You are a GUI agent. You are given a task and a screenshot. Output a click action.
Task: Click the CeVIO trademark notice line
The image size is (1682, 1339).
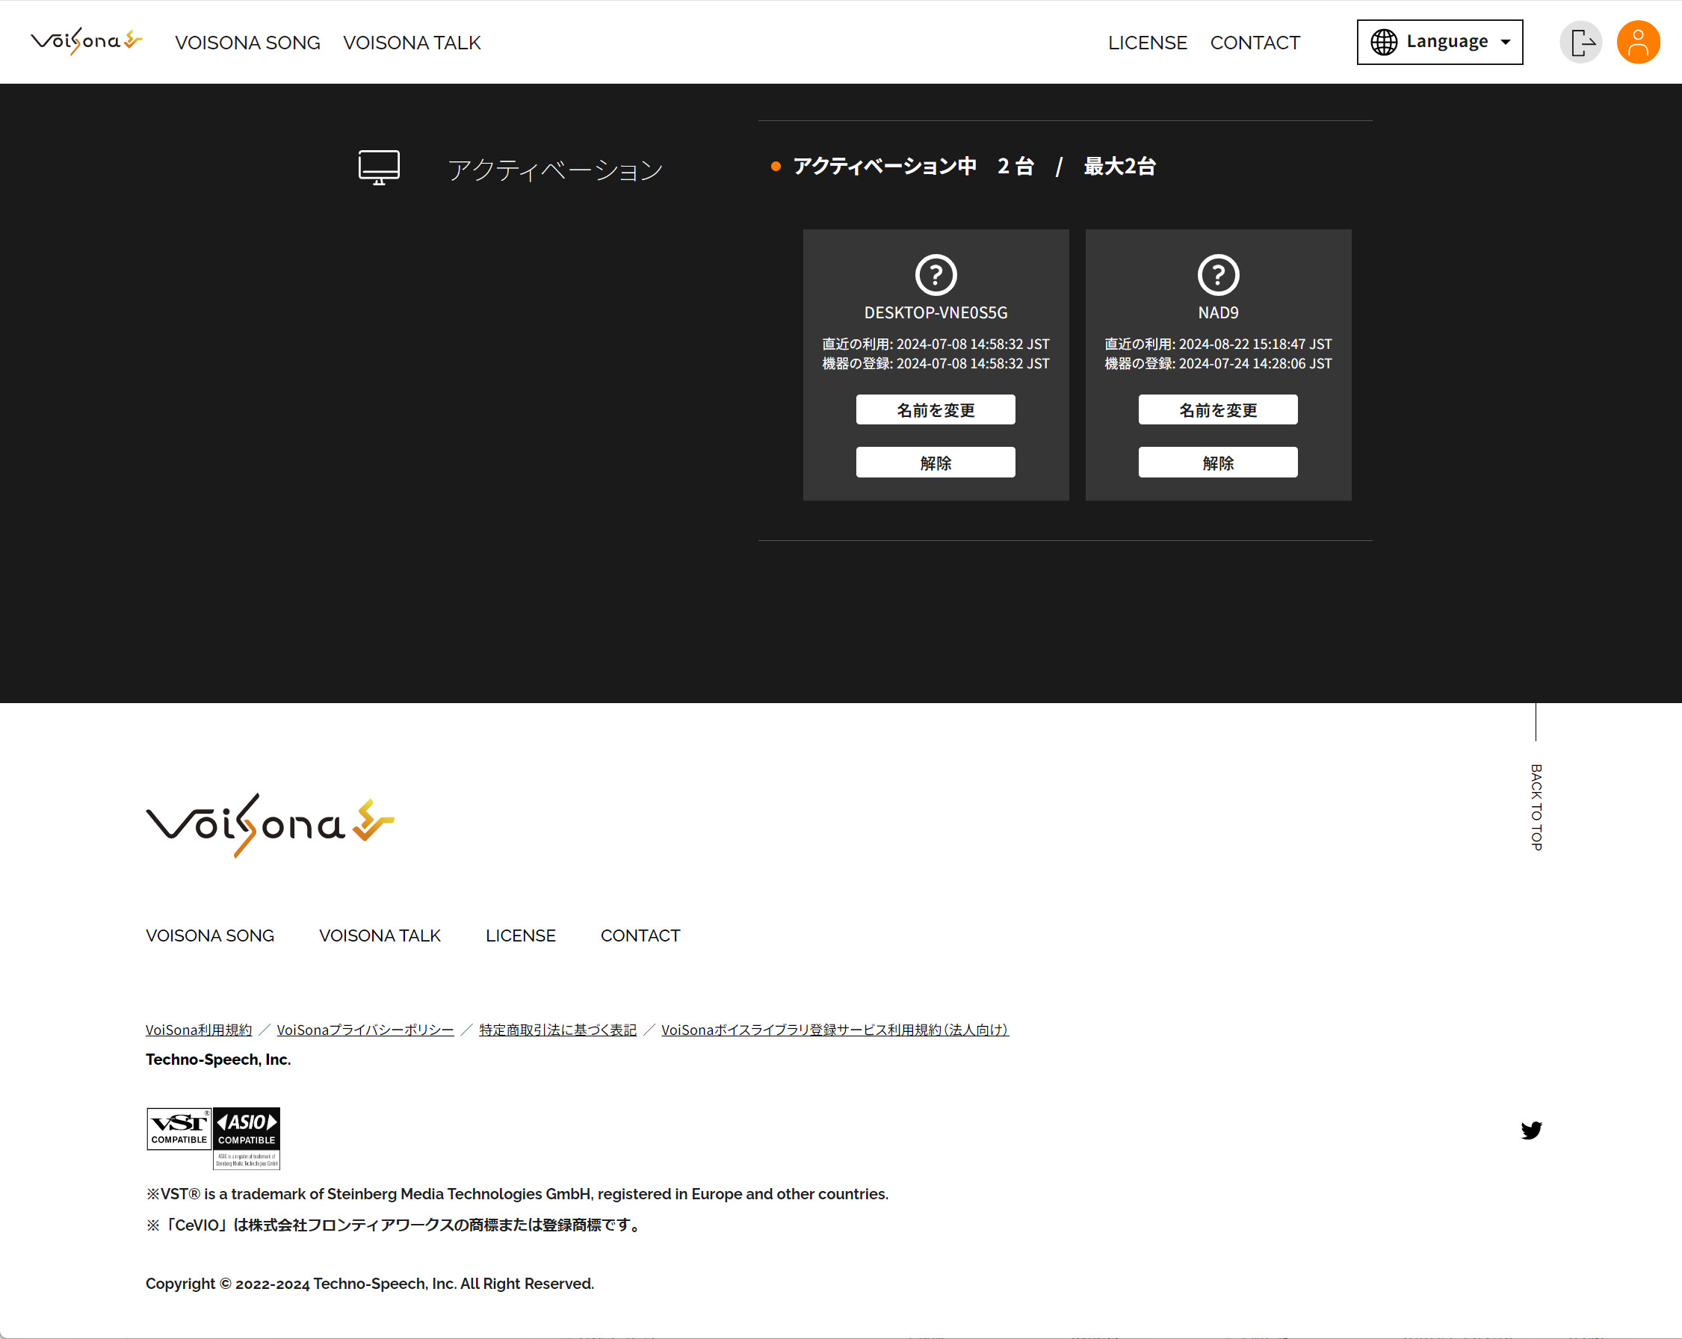pyautogui.click(x=394, y=1225)
